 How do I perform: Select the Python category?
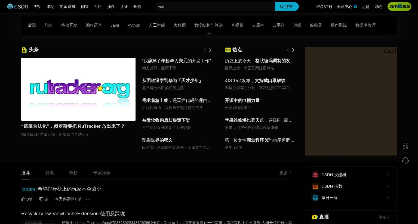click(x=134, y=25)
